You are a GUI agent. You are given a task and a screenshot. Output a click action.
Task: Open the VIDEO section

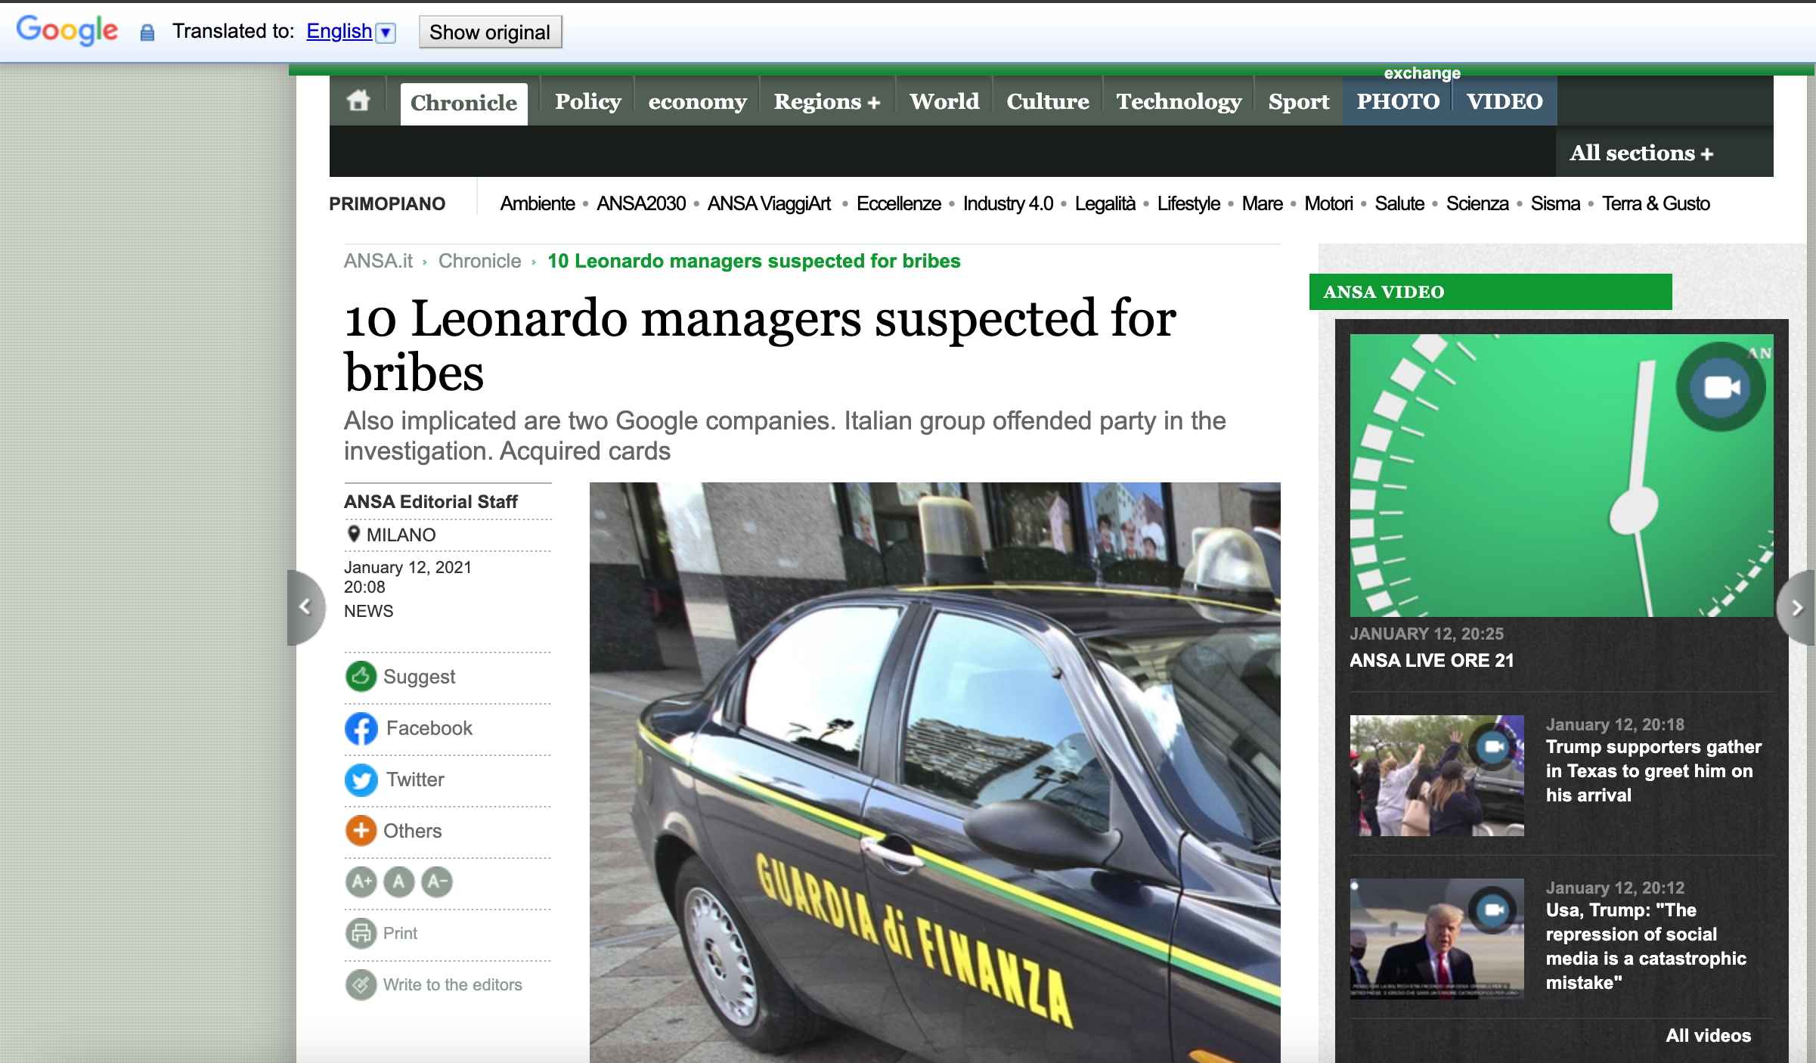coord(1505,101)
